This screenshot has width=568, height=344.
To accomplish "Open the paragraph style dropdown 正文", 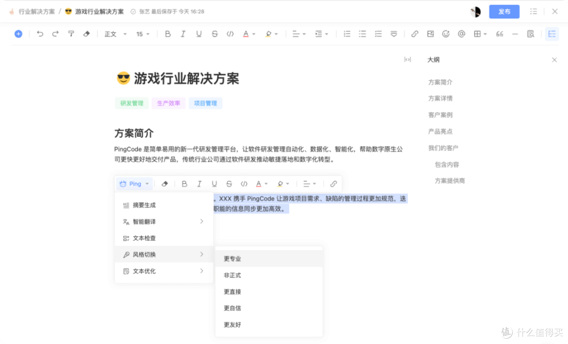I will pyautogui.click(x=115, y=34).
